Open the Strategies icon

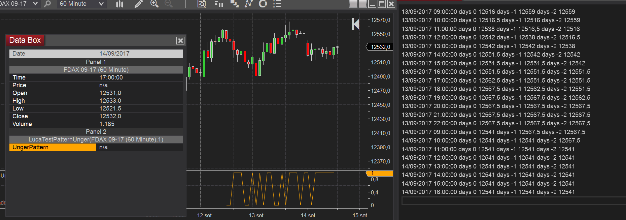click(263, 4)
